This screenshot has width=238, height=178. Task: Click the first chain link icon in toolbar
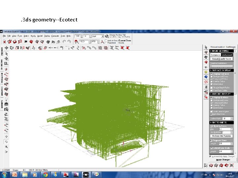84,48
